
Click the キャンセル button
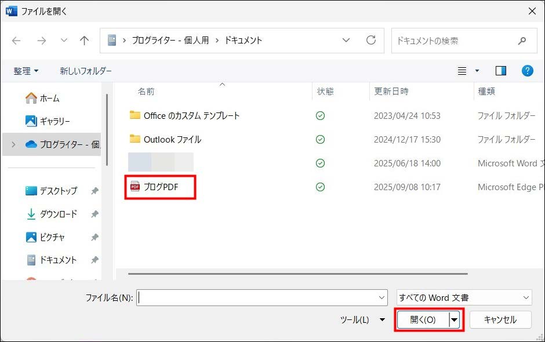[x=500, y=319]
